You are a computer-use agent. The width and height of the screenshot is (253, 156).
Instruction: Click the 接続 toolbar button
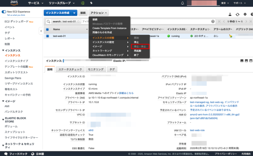(x=83, y=13)
